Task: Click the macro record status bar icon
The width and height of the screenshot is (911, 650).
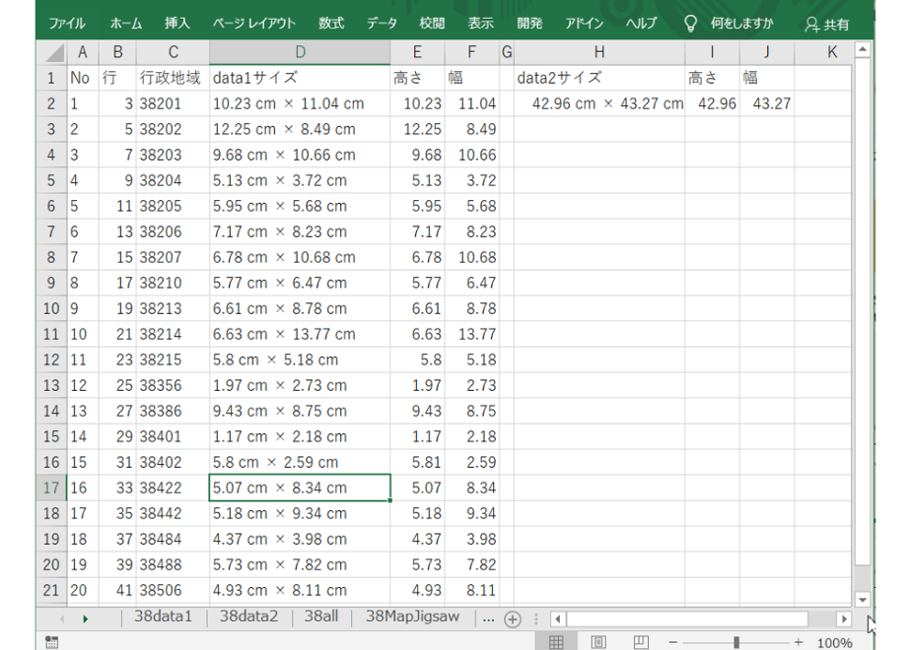Action: click(51, 642)
